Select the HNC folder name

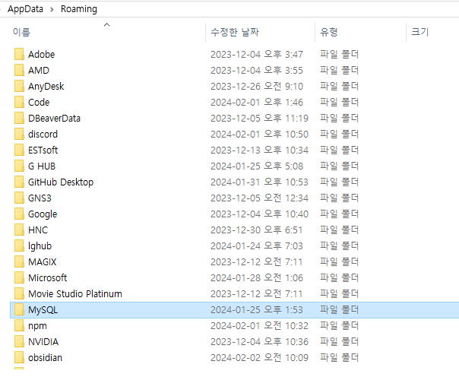pos(38,230)
